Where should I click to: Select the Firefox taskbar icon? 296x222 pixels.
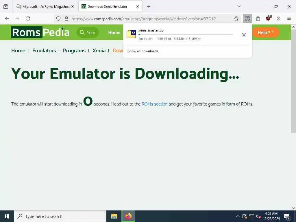[128, 216]
